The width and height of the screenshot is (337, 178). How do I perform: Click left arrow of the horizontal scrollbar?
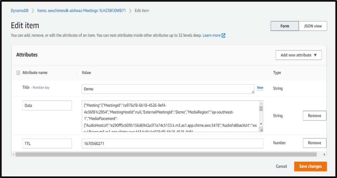pyautogui.click(x=13, y=154)
